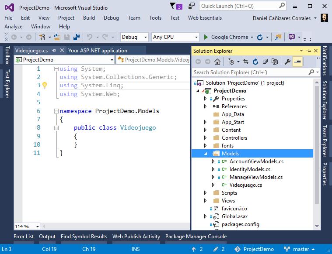The image size is (332, 254).
Task: Expand the Properties node in Solution Explorer
Action: pyautogui.click(x=205, y=99)
